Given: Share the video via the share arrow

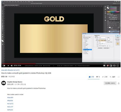Looking at the screenshot, I should pos(103,77).
